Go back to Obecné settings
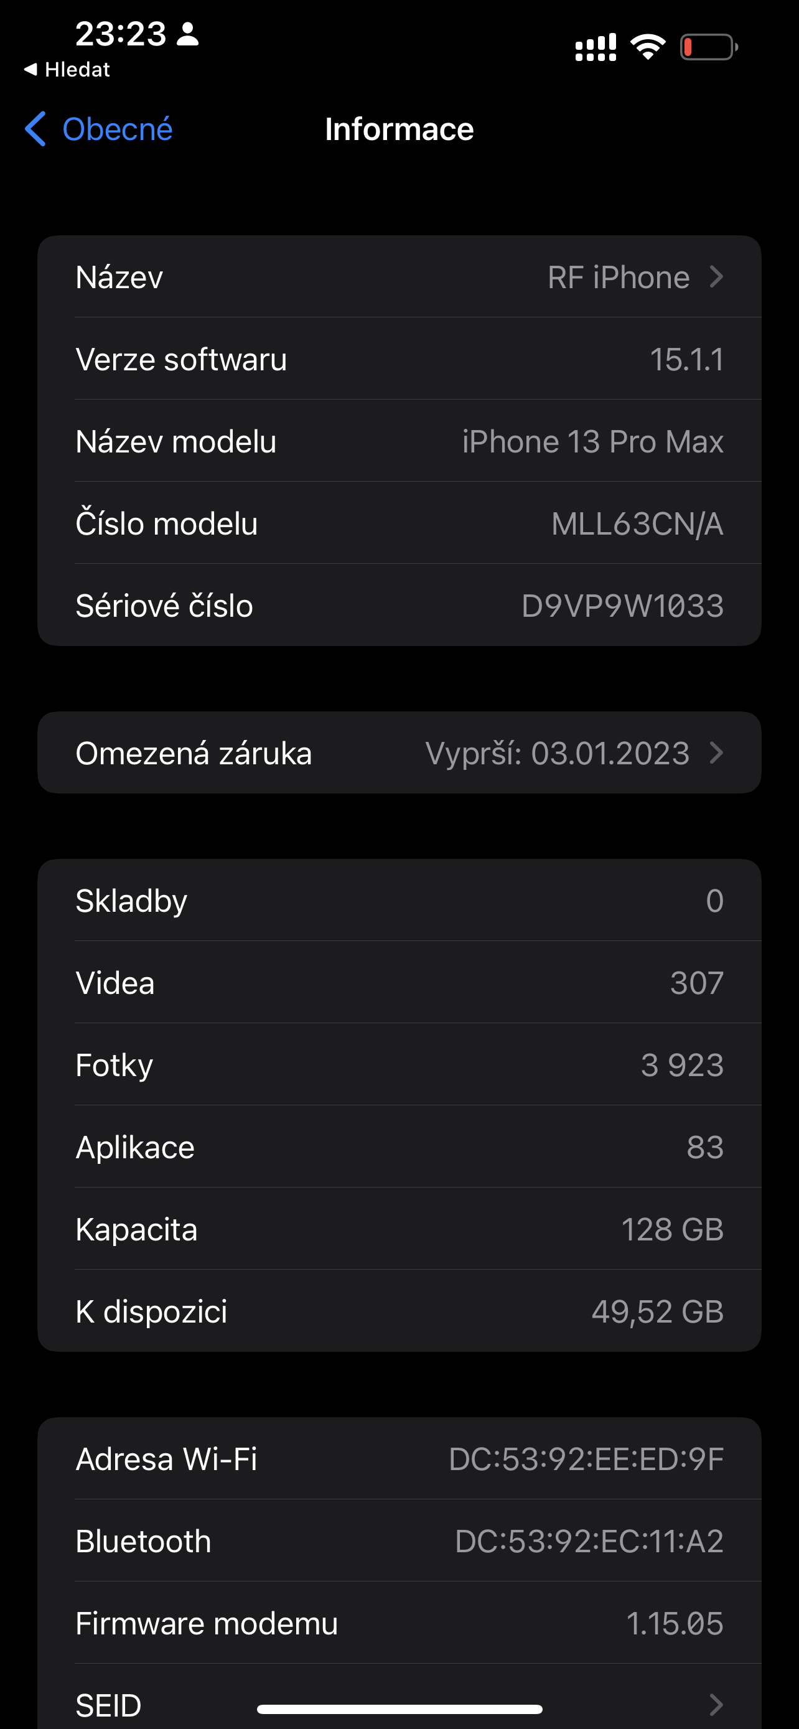 click(98, 129)
